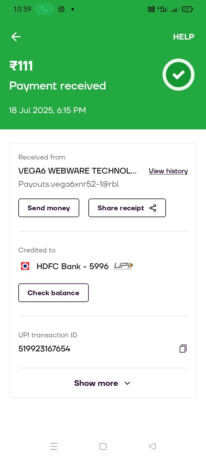Tap the UPI logo beside the bank name

coord(123,266)
